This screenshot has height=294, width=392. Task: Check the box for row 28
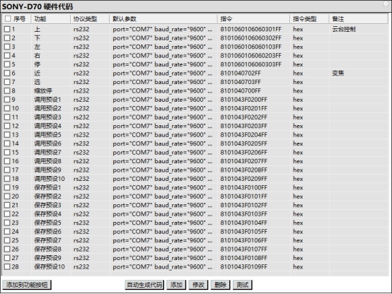tap(7, 266)
